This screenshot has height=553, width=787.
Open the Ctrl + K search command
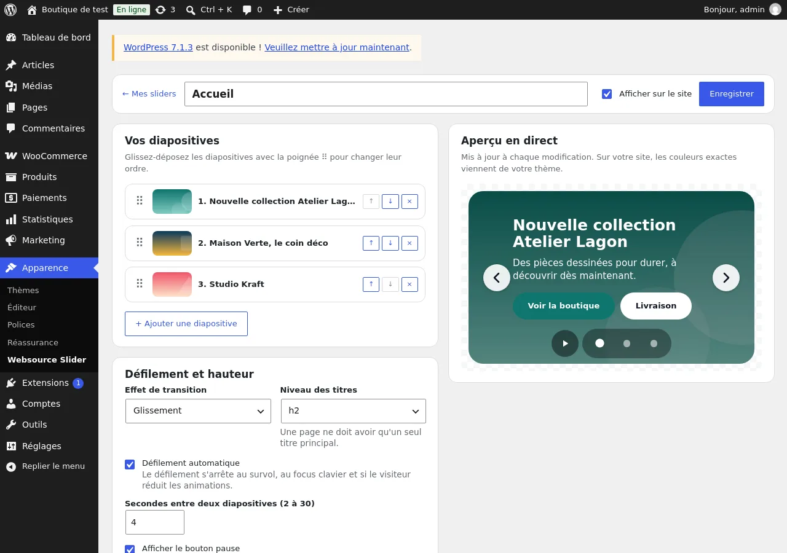[x=209, y=10]
